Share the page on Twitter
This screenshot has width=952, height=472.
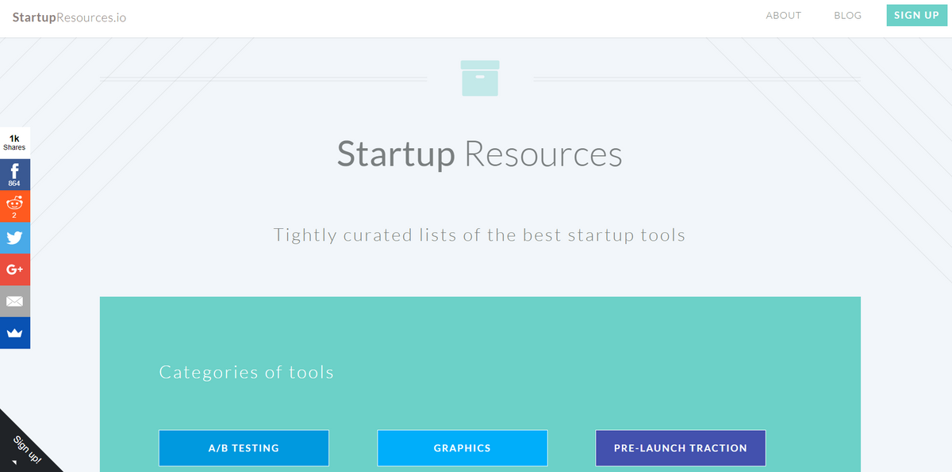[15, 238]
